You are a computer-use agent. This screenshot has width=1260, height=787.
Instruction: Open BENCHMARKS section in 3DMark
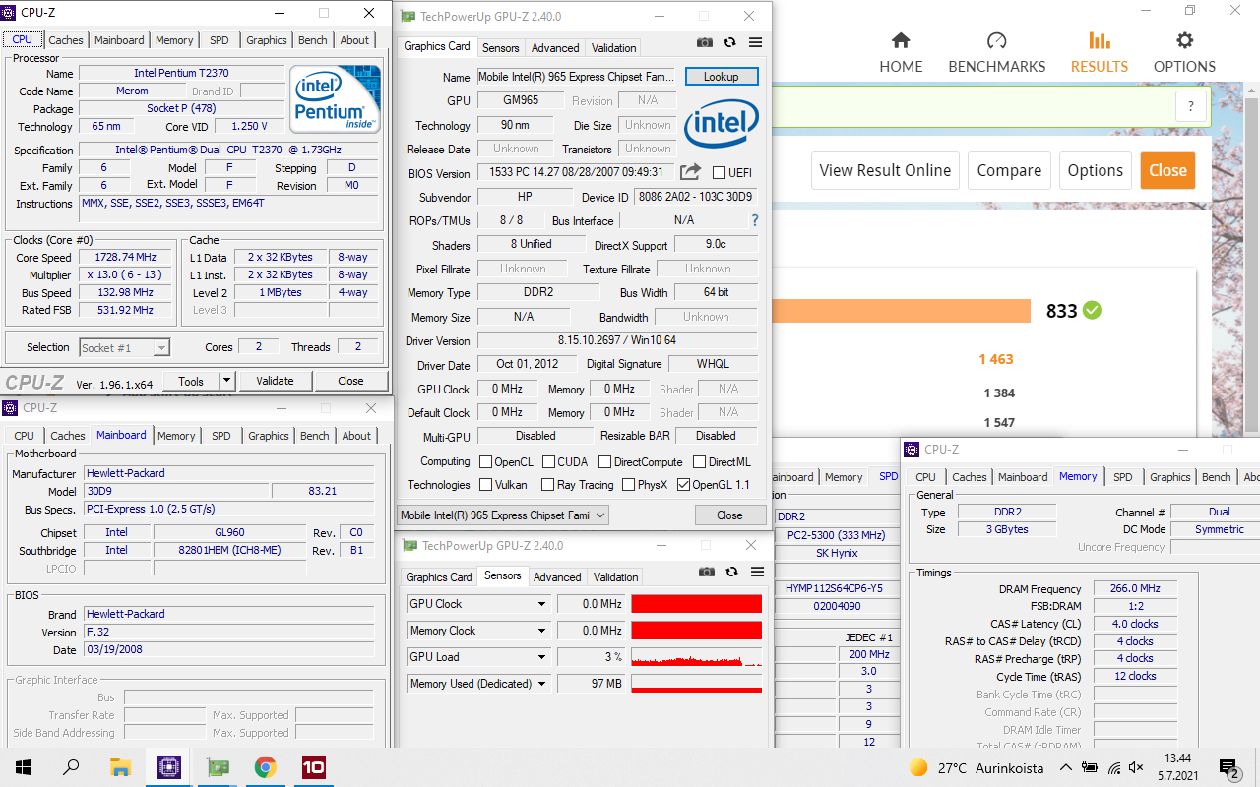click(997, 53)
